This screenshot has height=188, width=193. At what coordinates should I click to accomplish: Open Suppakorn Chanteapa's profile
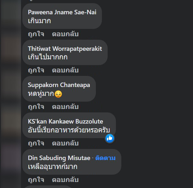coord(59,85)
